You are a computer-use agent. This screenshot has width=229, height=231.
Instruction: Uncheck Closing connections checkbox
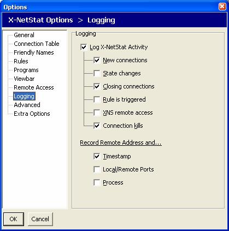click(97, 86)
